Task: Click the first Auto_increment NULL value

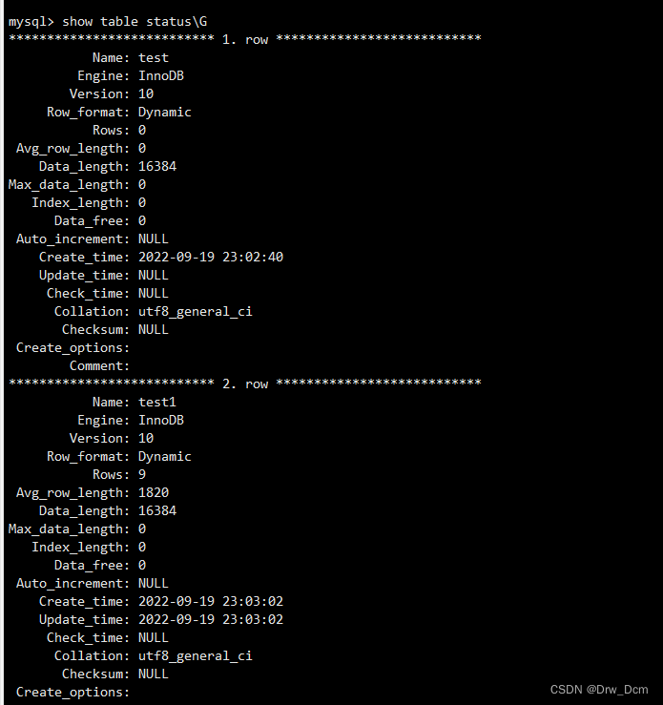Action: (x=154, y=239)
